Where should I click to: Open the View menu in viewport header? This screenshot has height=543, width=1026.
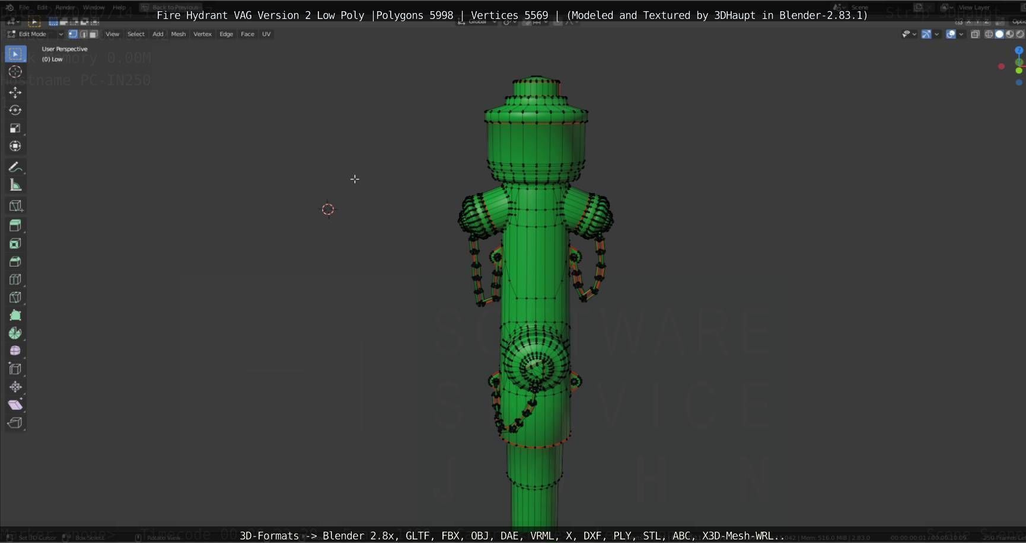point(112,34)
